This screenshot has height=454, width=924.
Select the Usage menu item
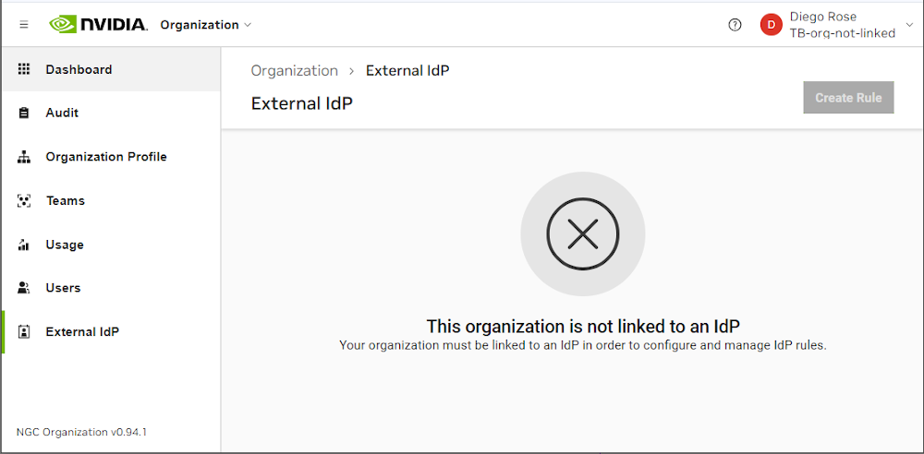pos(65,245)
